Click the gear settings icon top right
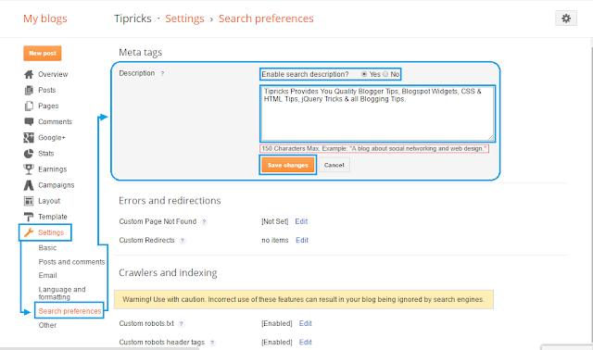 (x=566, y=19)
